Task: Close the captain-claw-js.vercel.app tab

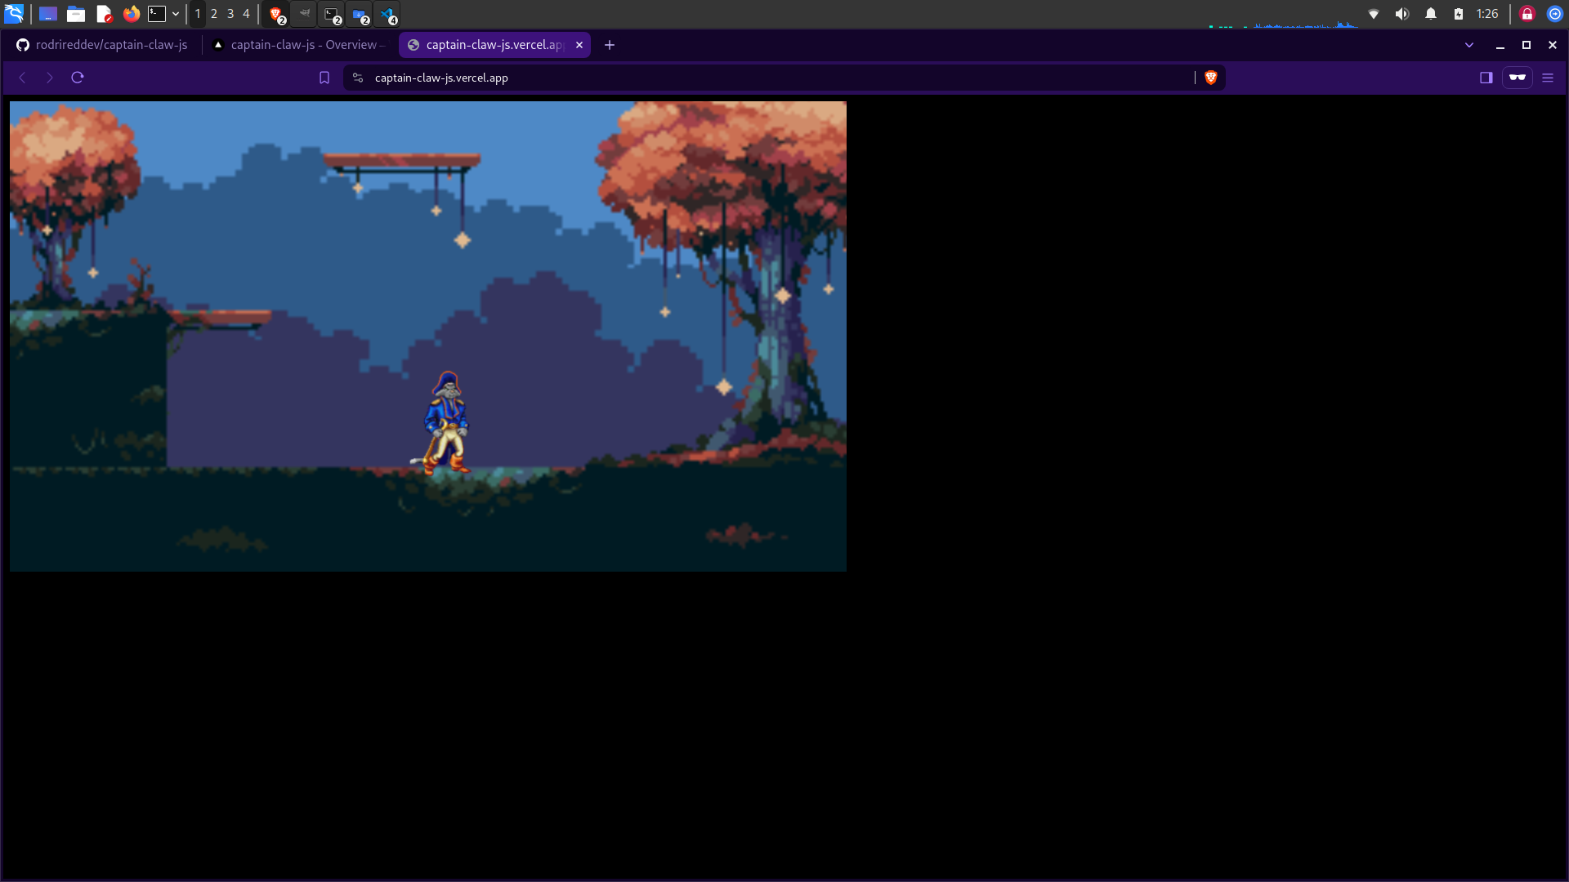Action: click(x=579, y=45)
